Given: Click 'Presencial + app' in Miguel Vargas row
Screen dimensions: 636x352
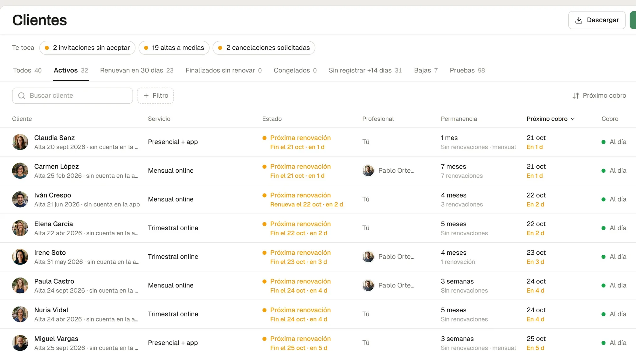Looking at the screenshot, I should (173, 343).
